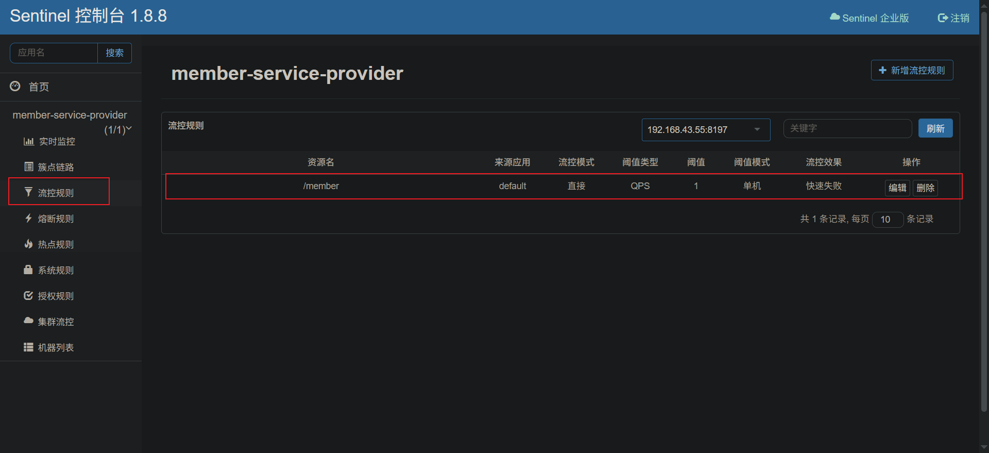Click the list icon for 簇点链路
The height and width of the screenshot is (453, 989).
[x=29, y=166]
